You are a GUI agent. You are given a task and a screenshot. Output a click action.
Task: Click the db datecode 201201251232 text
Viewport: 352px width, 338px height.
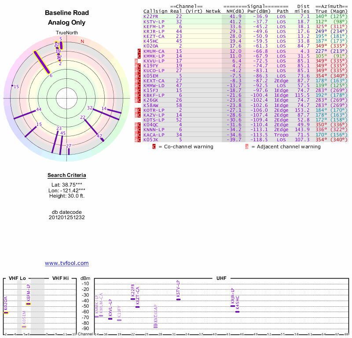click(x=67, y=215)
